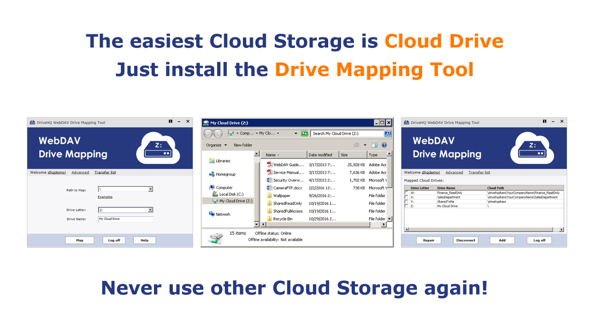Viewport: 590px width, 332px height.
Task: Open Transfer list link in Mapped Cloud Drives window
Action: coord(479,172)
